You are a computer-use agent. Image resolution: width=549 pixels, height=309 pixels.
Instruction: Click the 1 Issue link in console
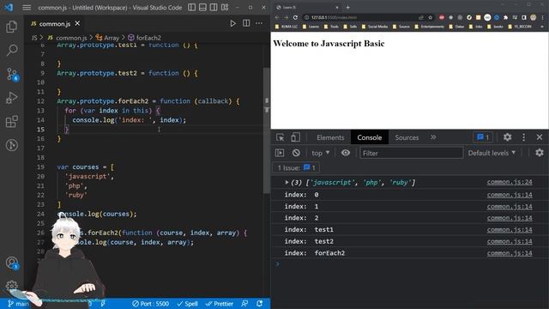tap(296, 168)
